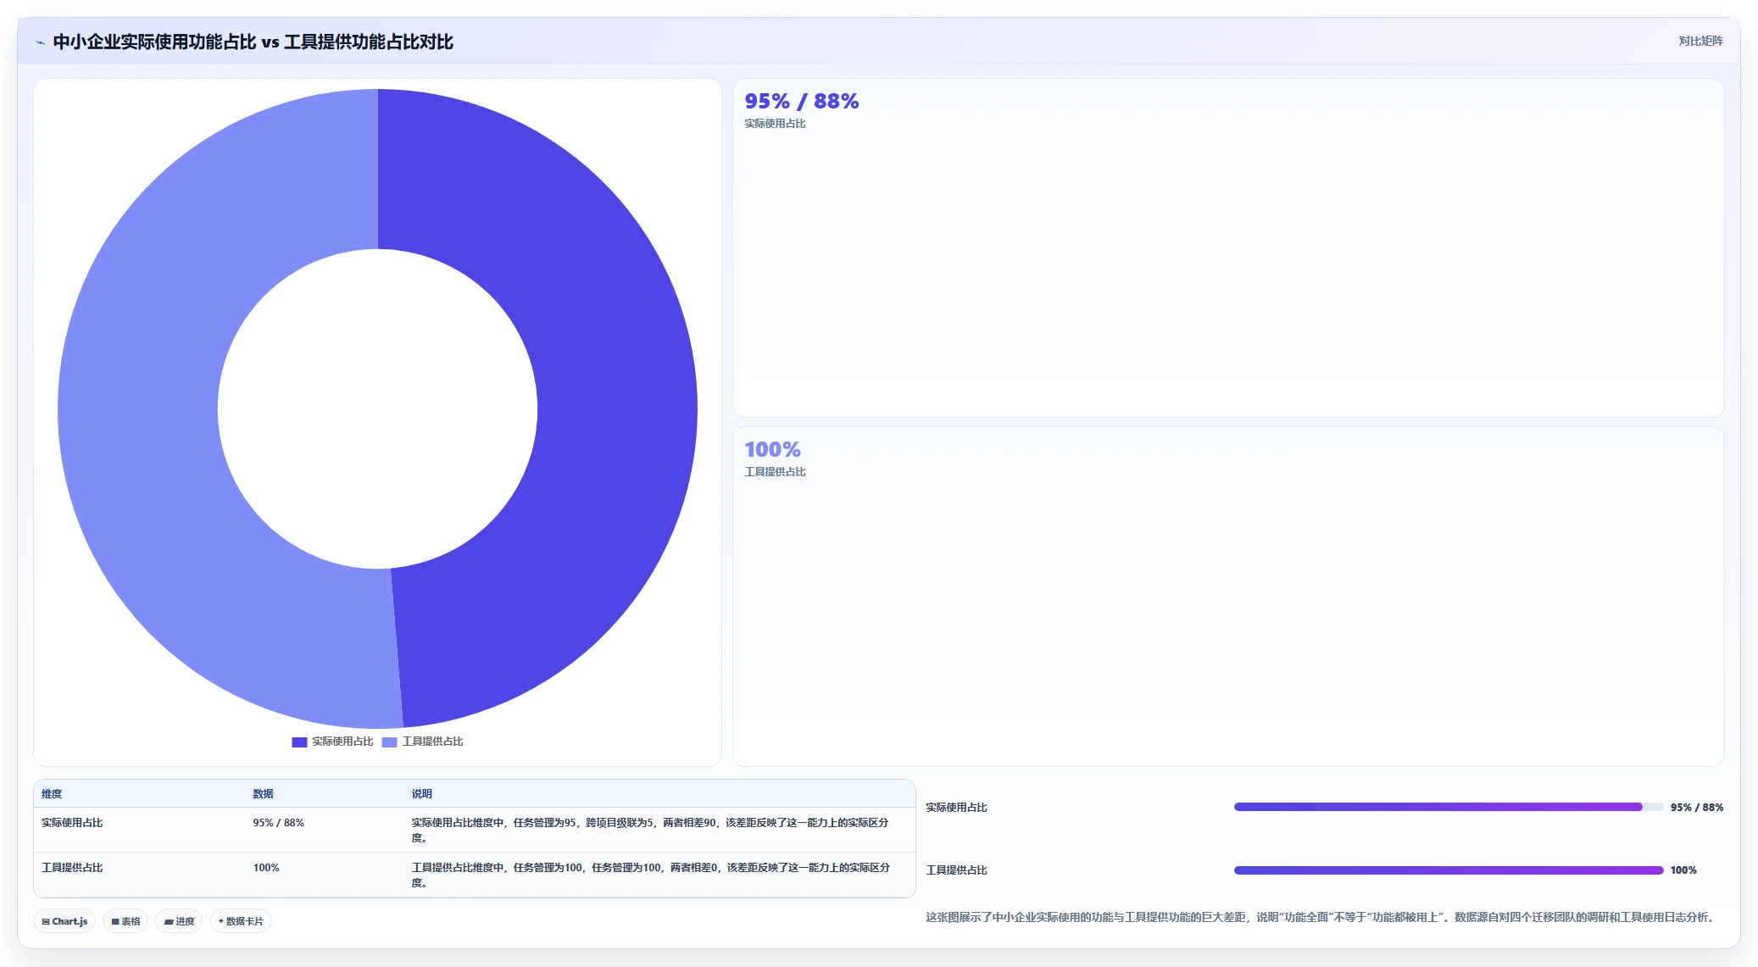This screenshot has height=967, width=1758.
Task: Click the 实际使用占比 caption in the top card
Action: [x=775, y=124]
